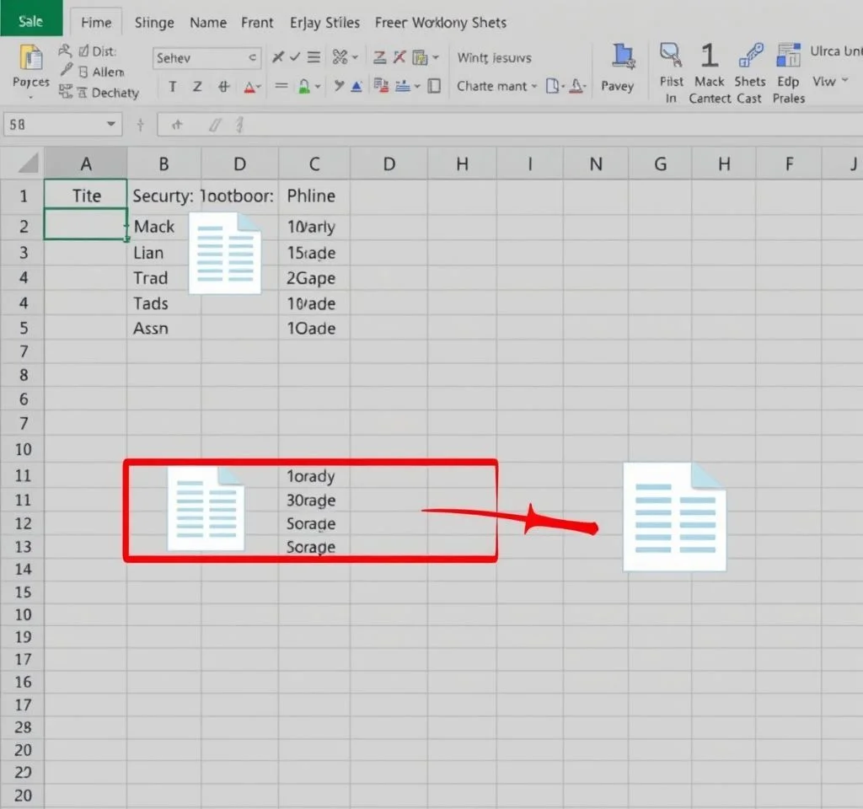Click the Poyces clipboard paste icon
This screenshot has height=809, width=863.
click(30, 59)
